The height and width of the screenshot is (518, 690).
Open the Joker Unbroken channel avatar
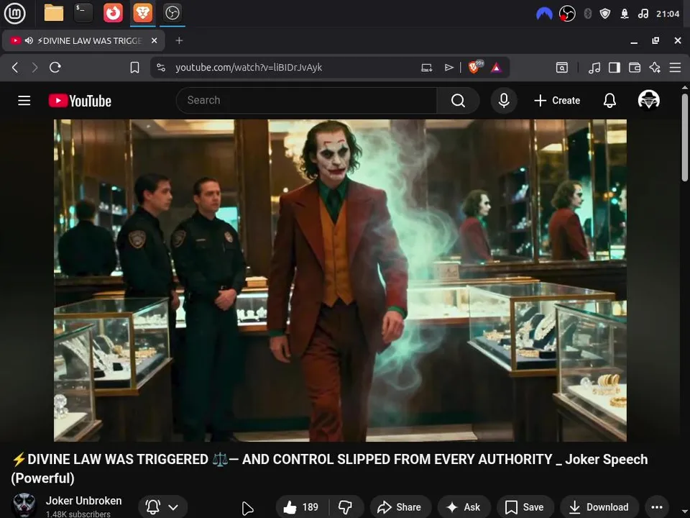[x=24, y=506]
